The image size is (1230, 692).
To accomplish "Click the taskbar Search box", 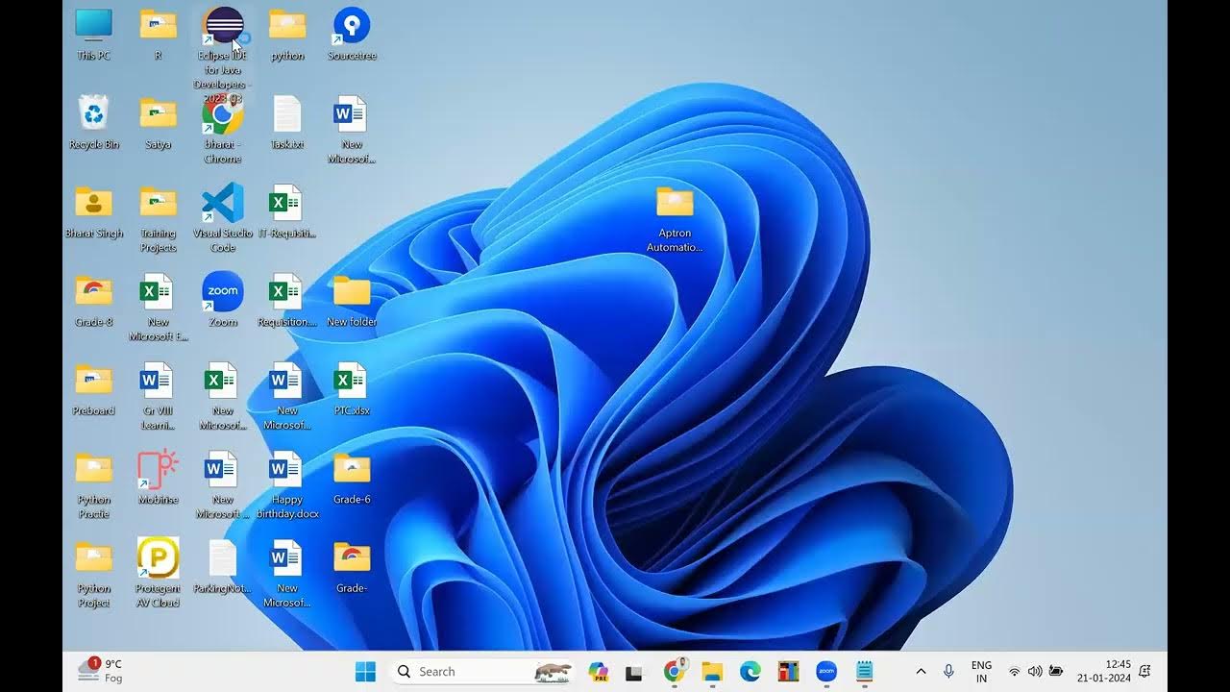I will click(482, 672).
